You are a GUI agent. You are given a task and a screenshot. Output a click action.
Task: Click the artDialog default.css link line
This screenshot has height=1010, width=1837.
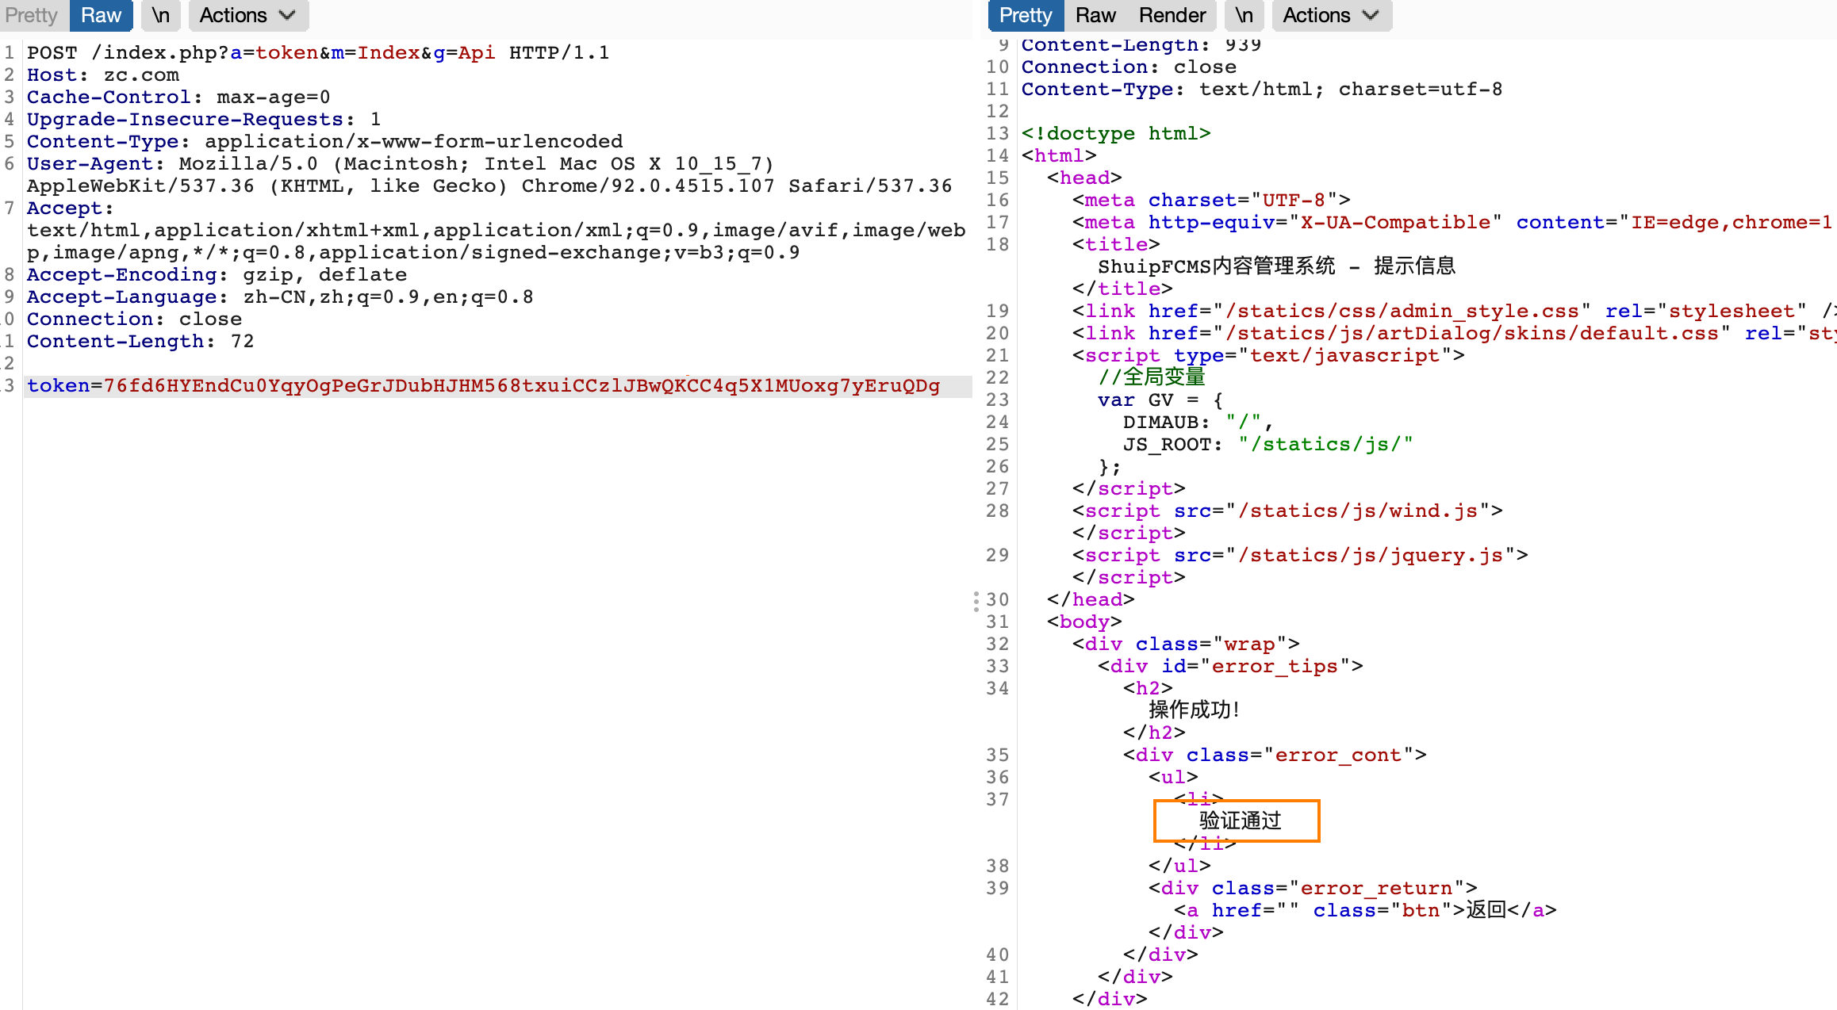(x=1453, y=334)
